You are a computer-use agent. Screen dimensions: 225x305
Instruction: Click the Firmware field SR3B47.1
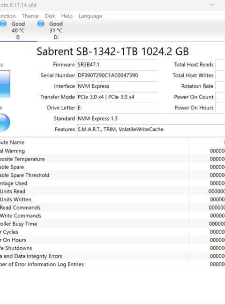(117, 65)
